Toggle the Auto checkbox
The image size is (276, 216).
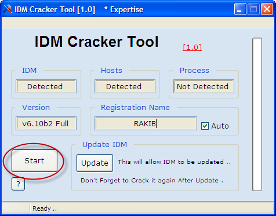tap(205, 126)
